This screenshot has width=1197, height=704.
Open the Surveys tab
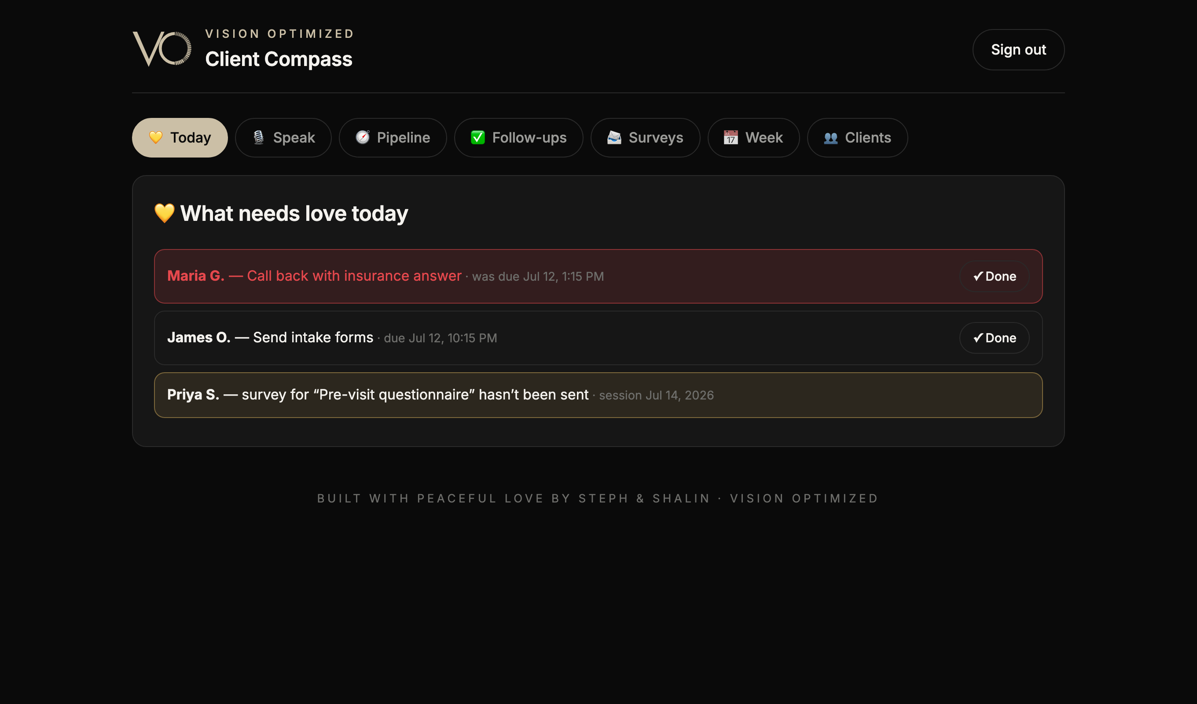click(x=645, y=138)
